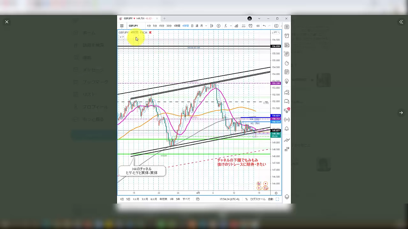The width and height of the screenshot is (408, 229).
Task: Click the bar replay rewind icon
Action: pos(258,26)
